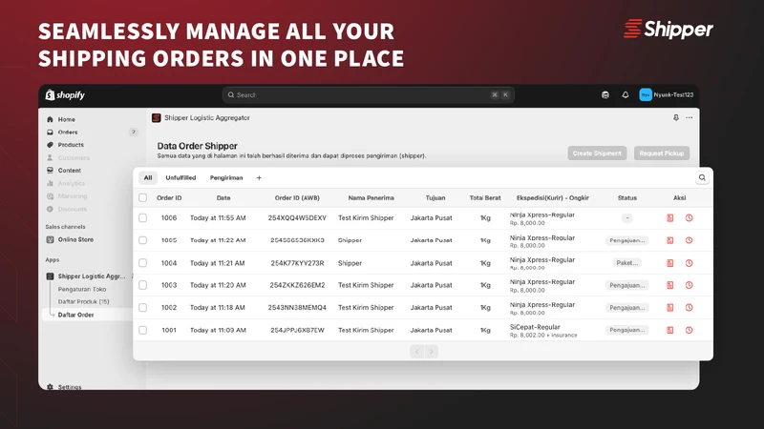The width and height of the screenshot is (764, 429).
Task: Click the Shopify logo
Action: (65, 94)
